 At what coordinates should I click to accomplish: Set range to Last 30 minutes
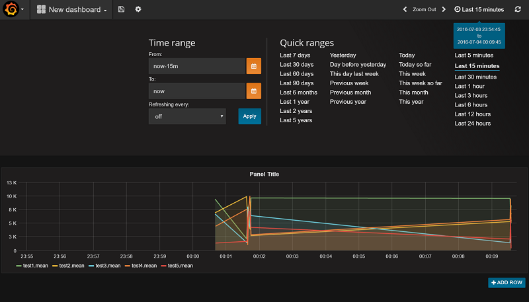[475, 77]
